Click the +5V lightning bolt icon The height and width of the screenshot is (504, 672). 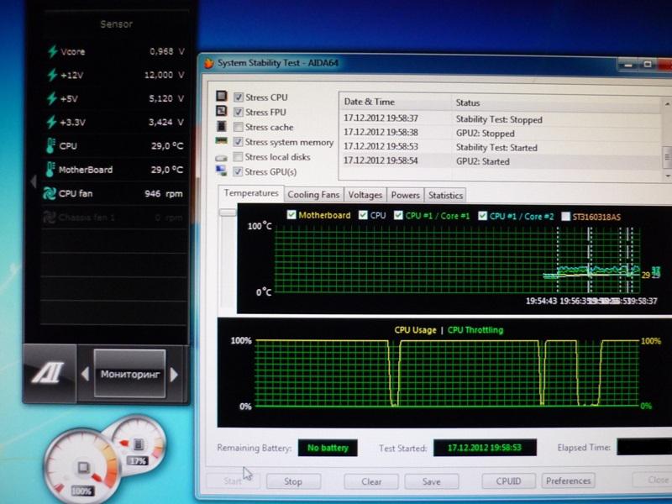tap(52, 98)
